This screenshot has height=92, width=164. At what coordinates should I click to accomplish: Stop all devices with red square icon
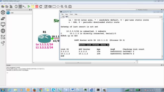point(37,7)
